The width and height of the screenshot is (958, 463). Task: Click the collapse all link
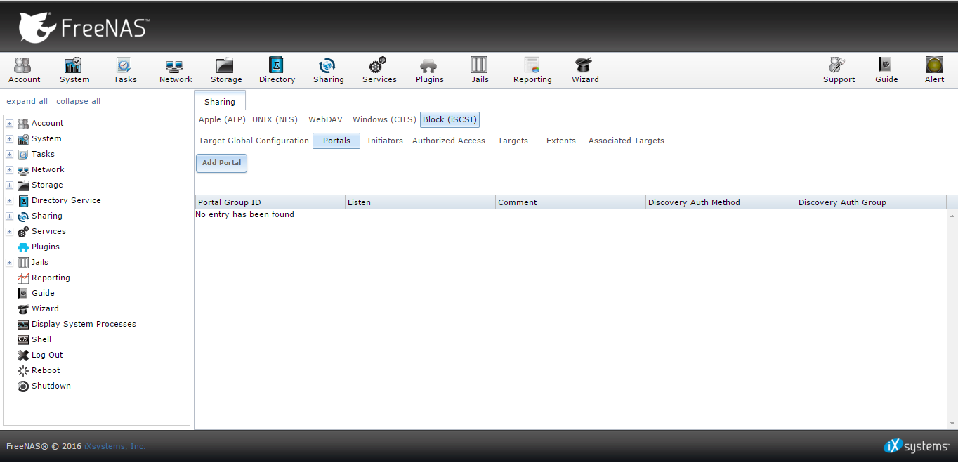[78, 101]
